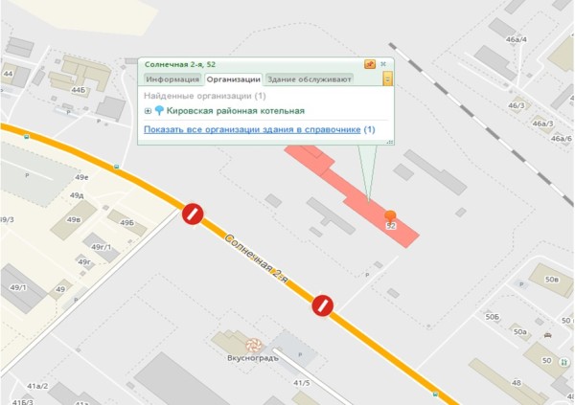Click the Кировская районная котельная organization name
This screenshot has height=405, width=575.
click(x=236, y=111)
